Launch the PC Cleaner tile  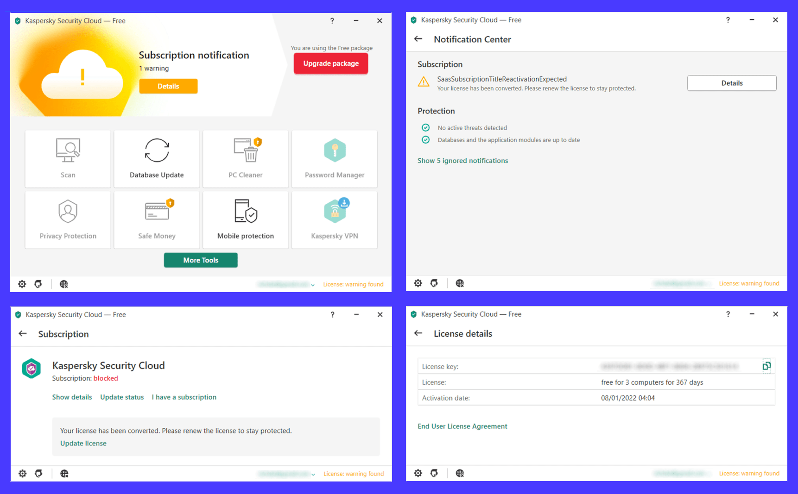246,159
